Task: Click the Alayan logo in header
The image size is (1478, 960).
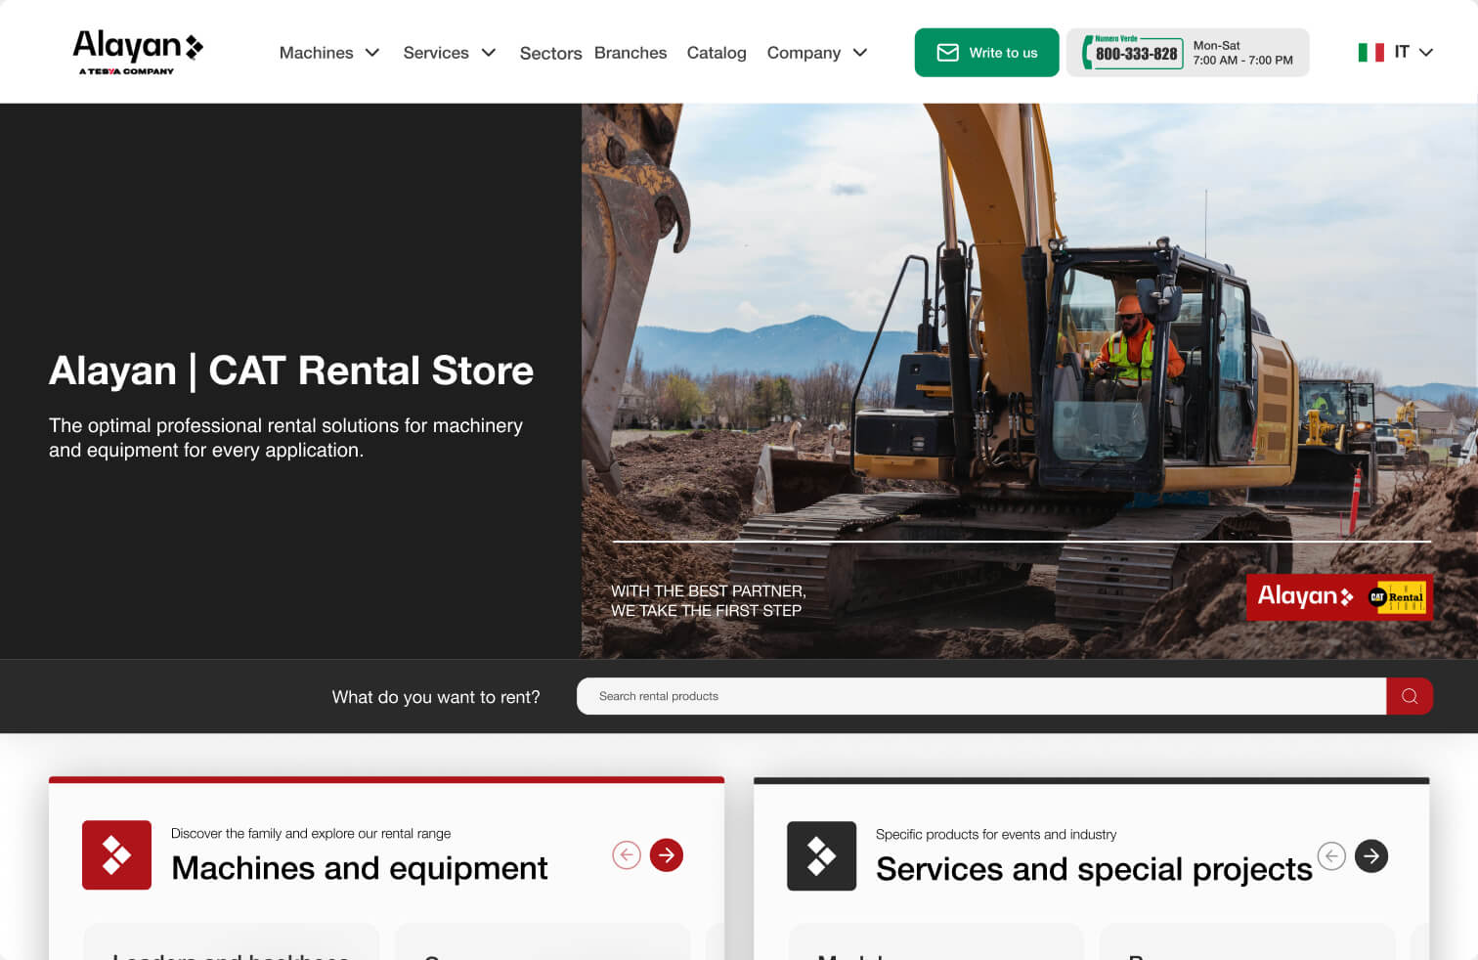Action: (x=138, y=52)
